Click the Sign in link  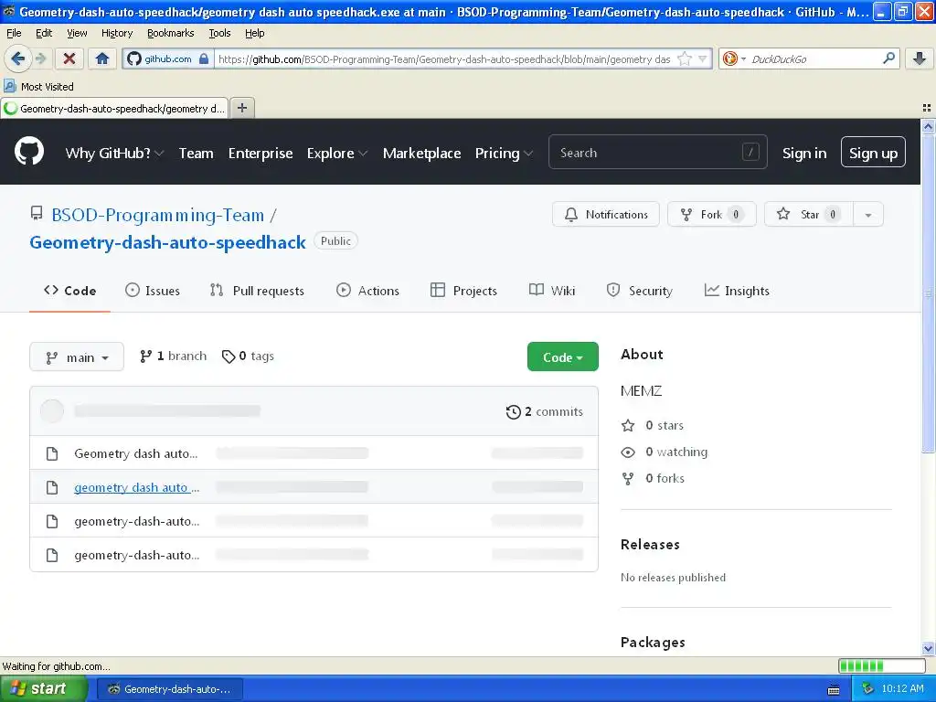[x=804, y=154]
